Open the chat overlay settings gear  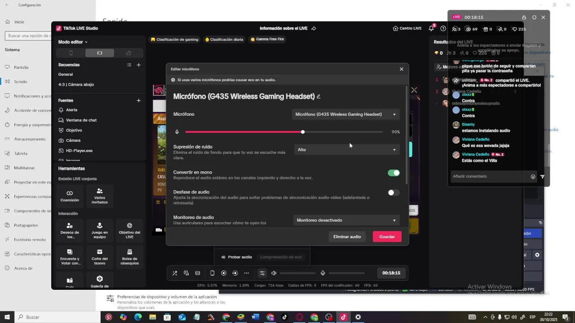[x=534, y=17]
